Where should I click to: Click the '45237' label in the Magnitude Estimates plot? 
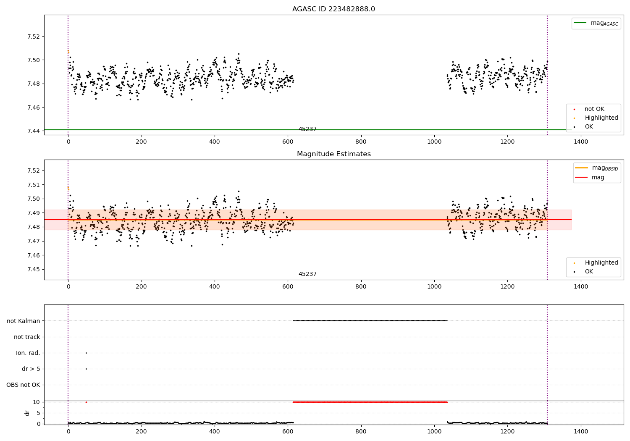[x=307, y=274]
